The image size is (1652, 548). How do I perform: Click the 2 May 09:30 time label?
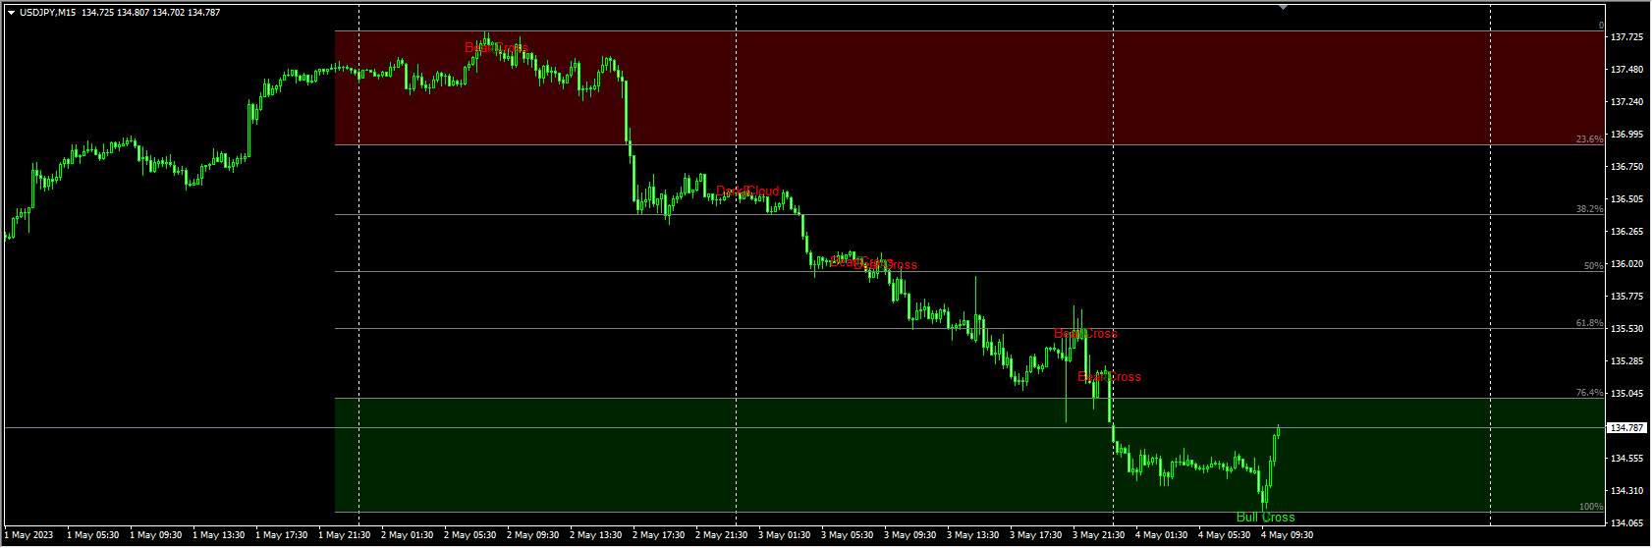pyautogui.click(x=533, y=535)
